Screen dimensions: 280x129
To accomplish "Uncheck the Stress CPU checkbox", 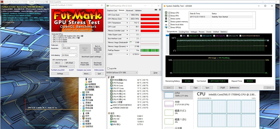I will pyautogui.click(x=169, y=13).
